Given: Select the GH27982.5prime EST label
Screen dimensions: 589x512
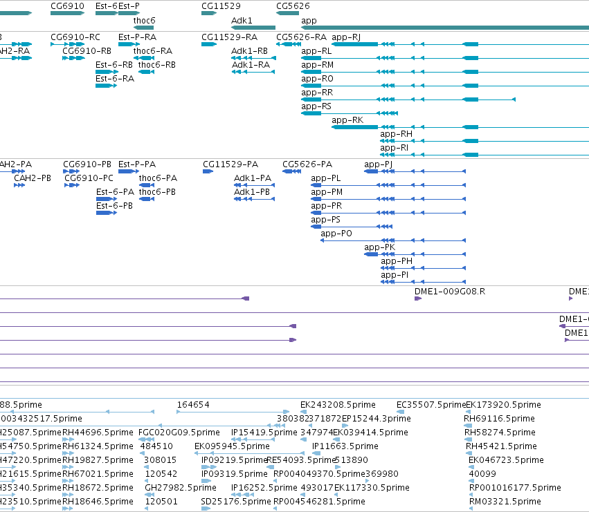Looking at the screenshot, I should [x=181, y=488].
